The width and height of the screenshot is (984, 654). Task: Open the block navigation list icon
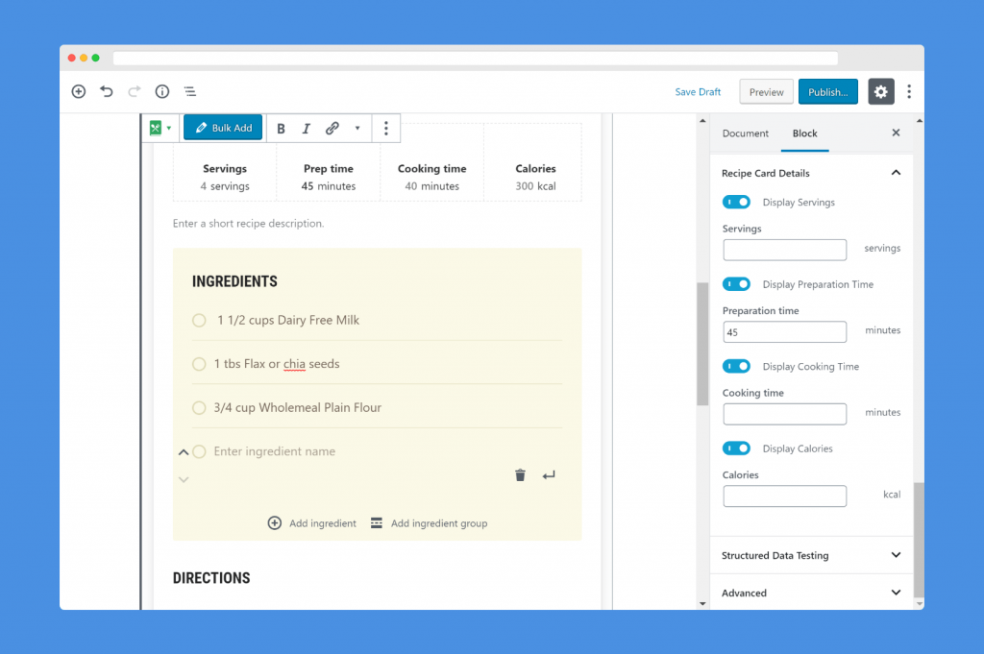point(190,92)
